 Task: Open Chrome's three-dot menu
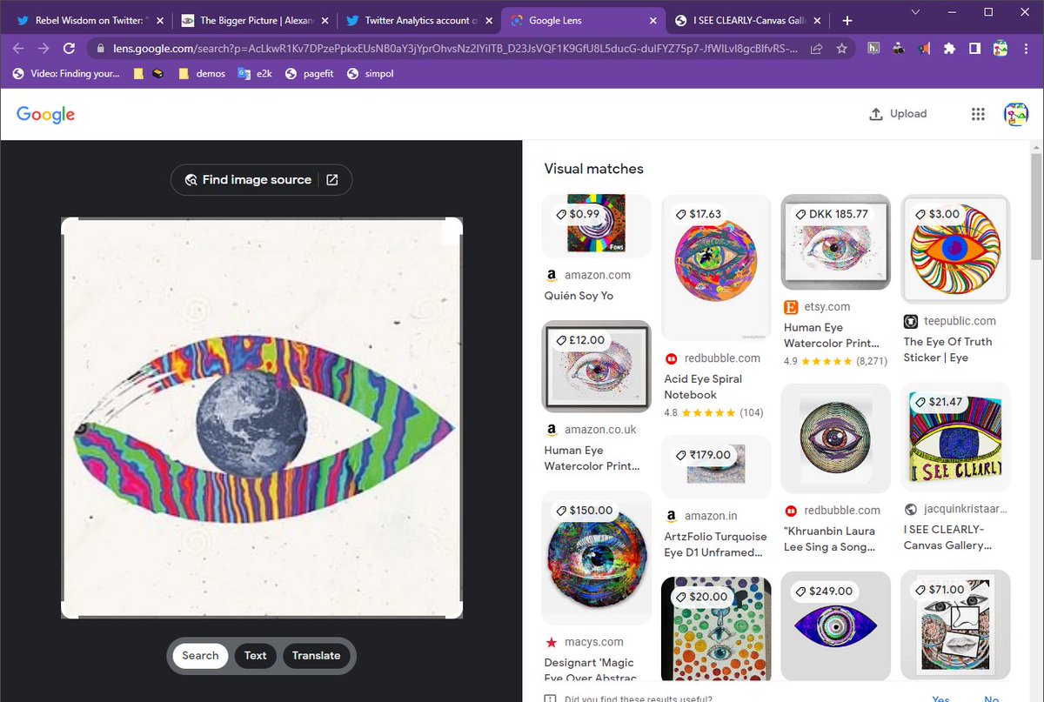click(1026, 49)
